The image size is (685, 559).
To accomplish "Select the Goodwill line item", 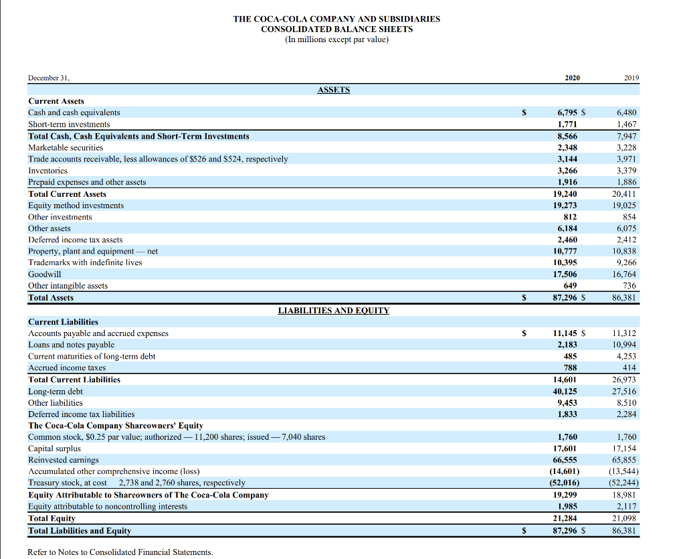I will pos(44,274).
